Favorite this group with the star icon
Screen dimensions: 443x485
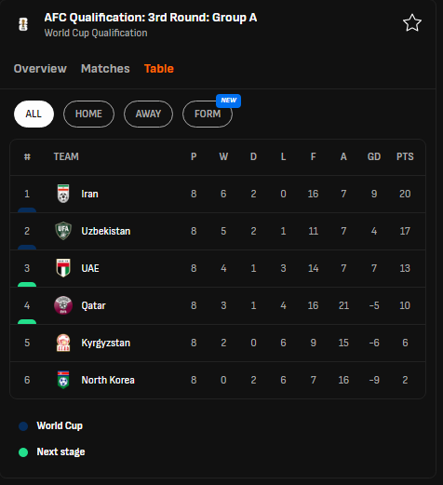coord(412,23)
